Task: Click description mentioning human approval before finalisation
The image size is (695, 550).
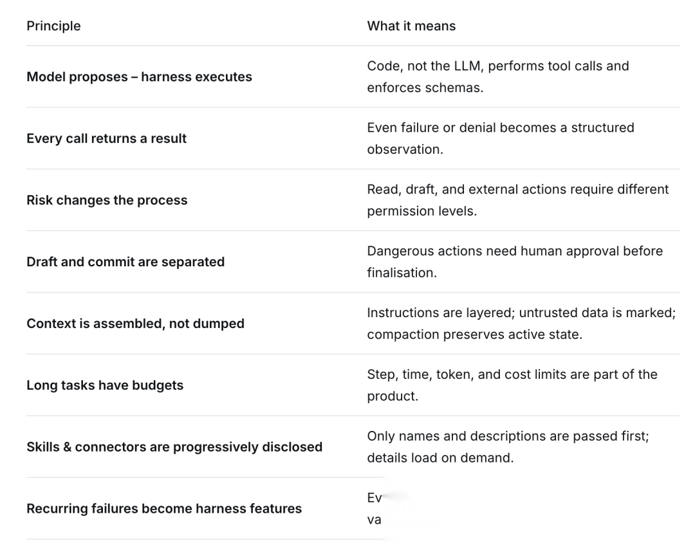Action: tap(515, 261)
